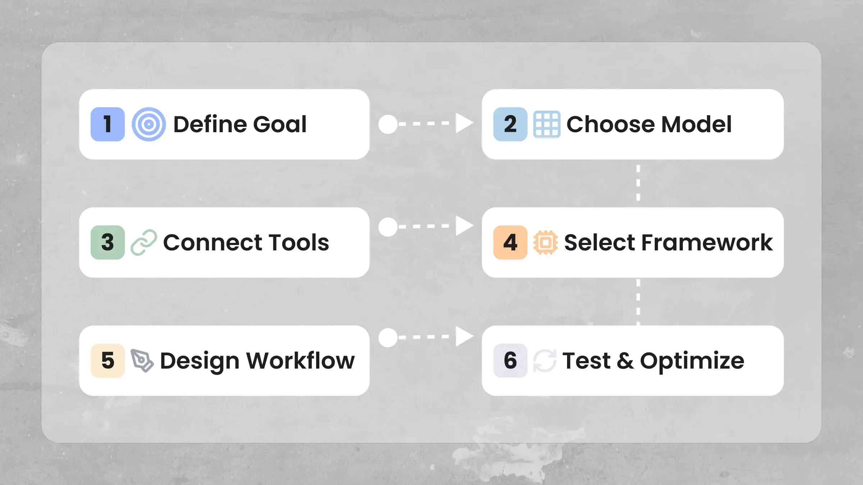Open the Select Framework step text

tap(668, 242)
